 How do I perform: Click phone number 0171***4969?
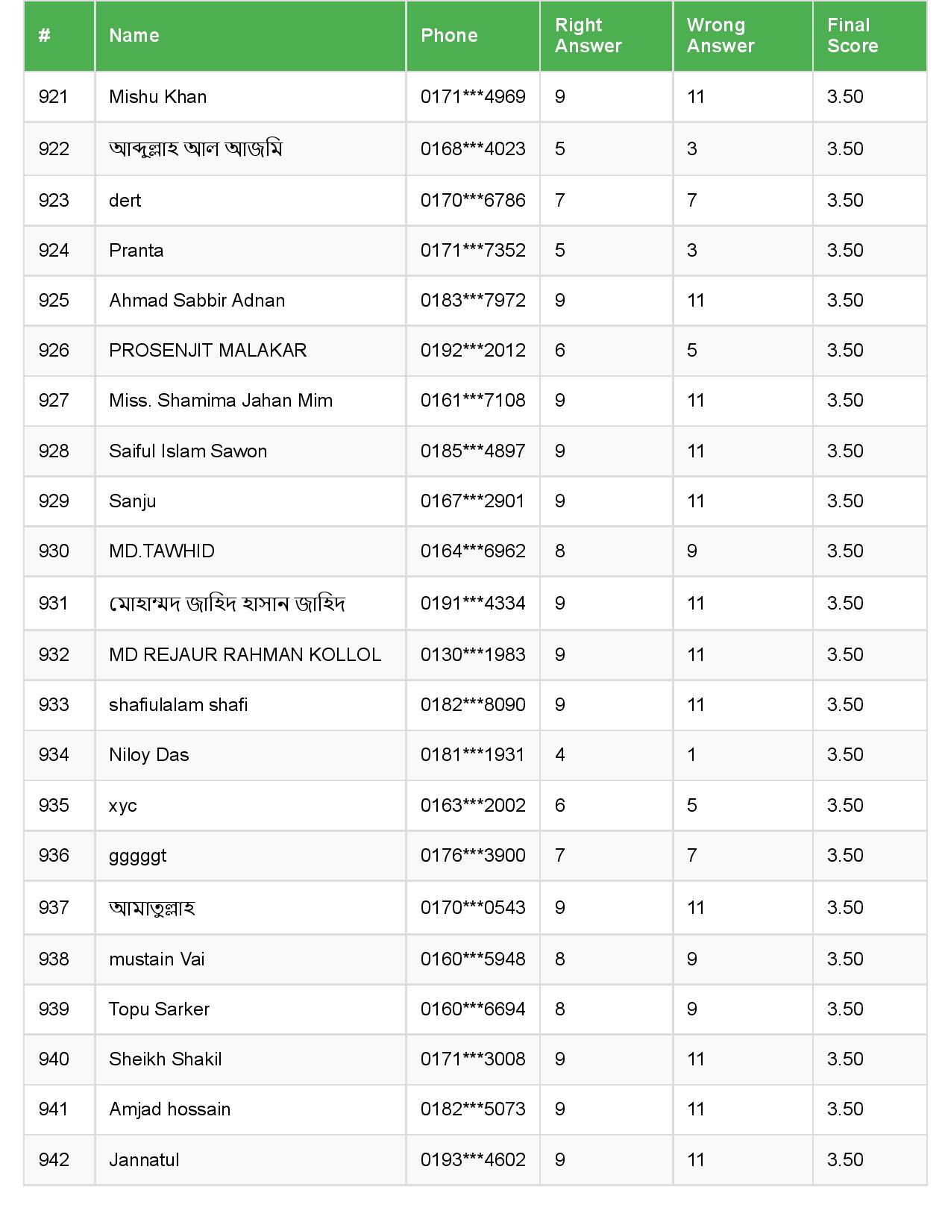pos(473,97)
